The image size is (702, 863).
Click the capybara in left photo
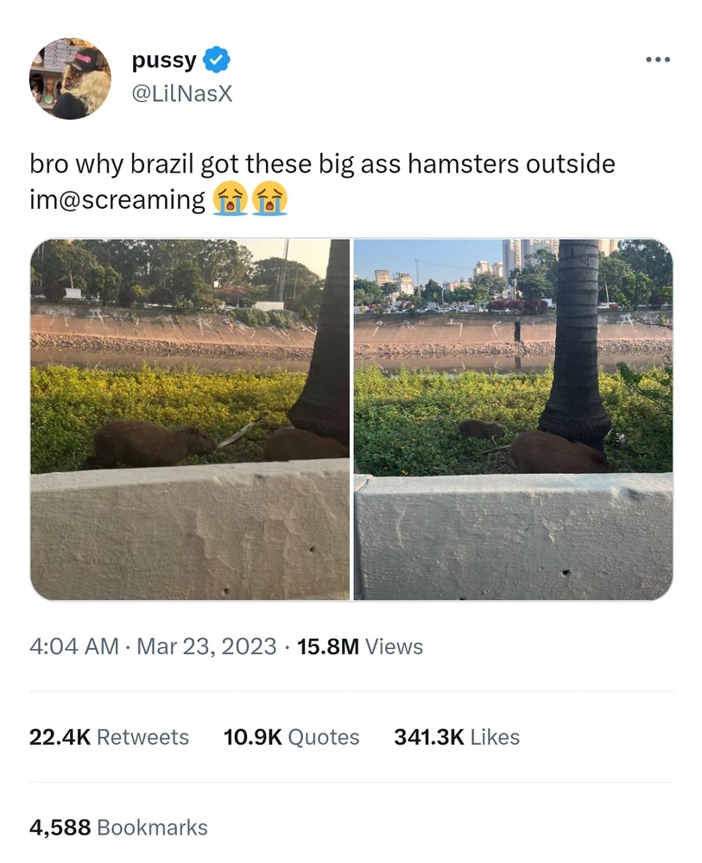151,442
